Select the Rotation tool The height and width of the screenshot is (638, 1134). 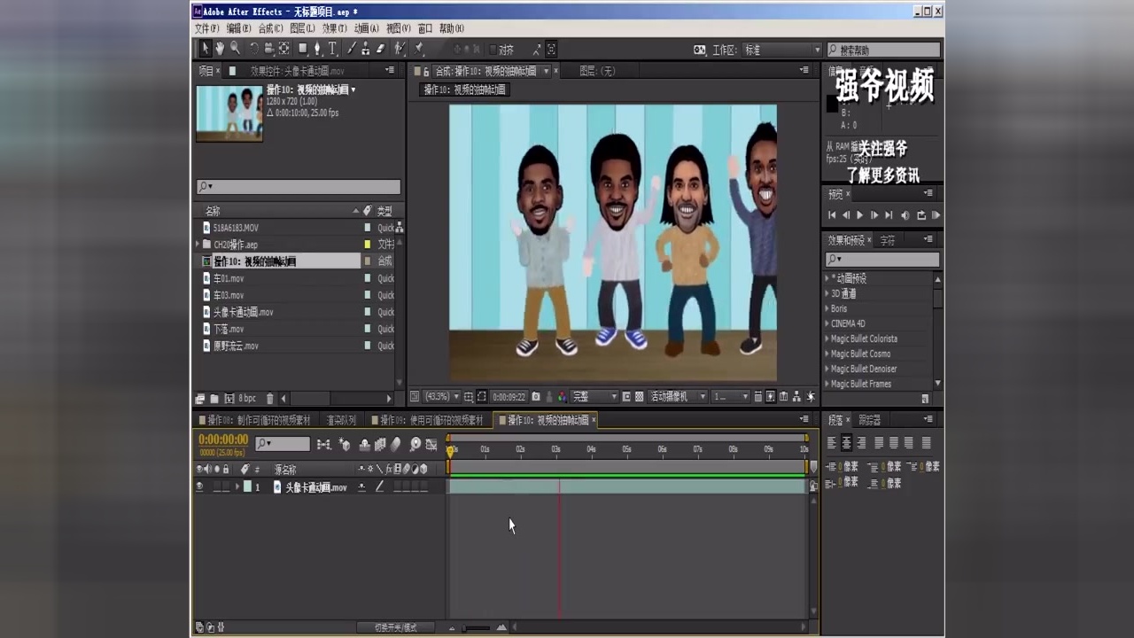pyautogui.click(x=254, y=49)
